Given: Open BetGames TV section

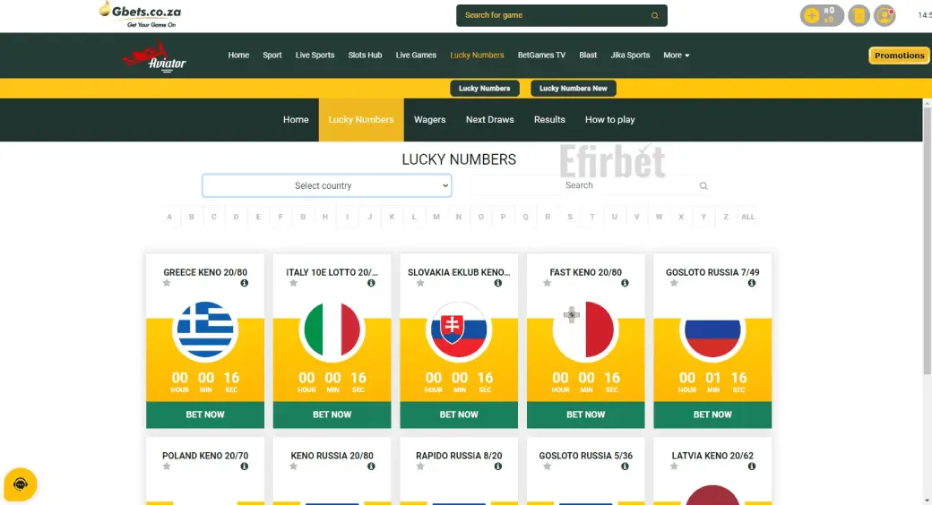Looking at the screenshot, I should point(541,56).
